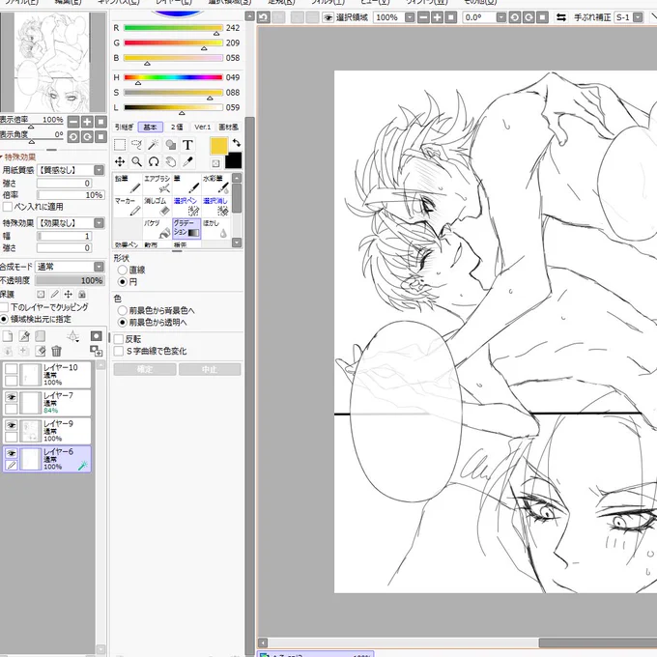Click the Undo arrow in toolbar
Screen dimensions: 657x657
(263, 17)
